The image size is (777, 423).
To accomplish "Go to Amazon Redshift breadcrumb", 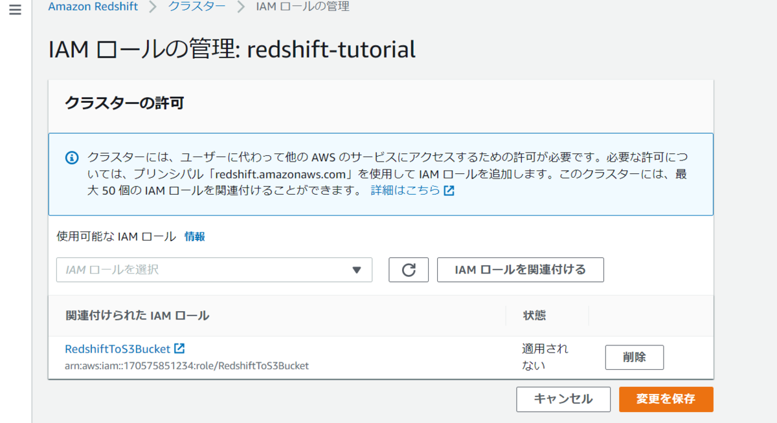I will pyautogui.click(x=93, y=7).
